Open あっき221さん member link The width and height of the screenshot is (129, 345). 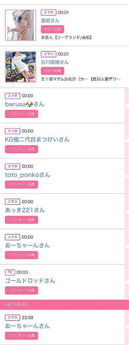[25, 210]
